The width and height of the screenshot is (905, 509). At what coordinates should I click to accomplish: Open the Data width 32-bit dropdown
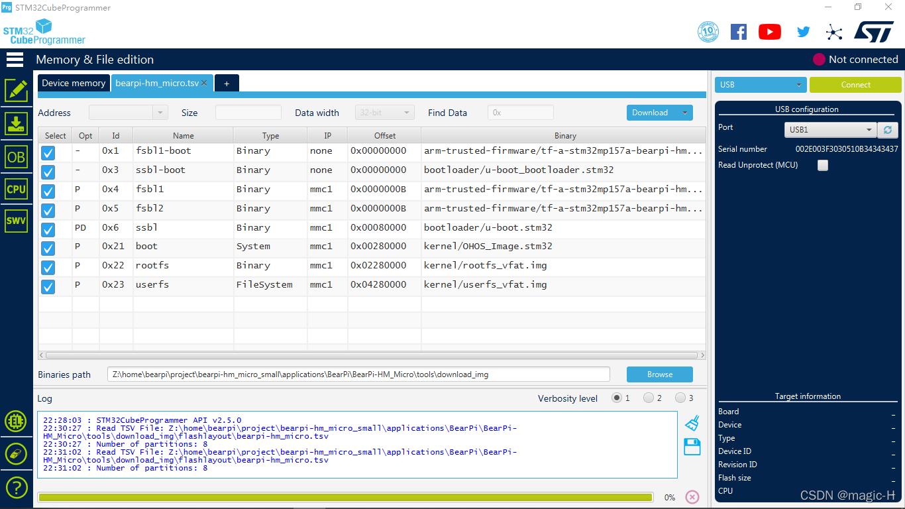[385, 113]
